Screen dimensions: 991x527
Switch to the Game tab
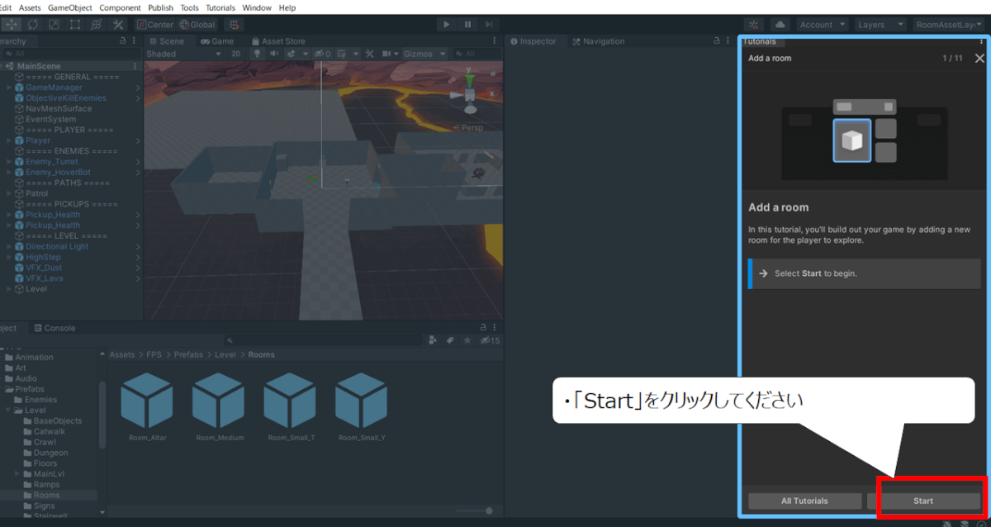tap(216, 41)
